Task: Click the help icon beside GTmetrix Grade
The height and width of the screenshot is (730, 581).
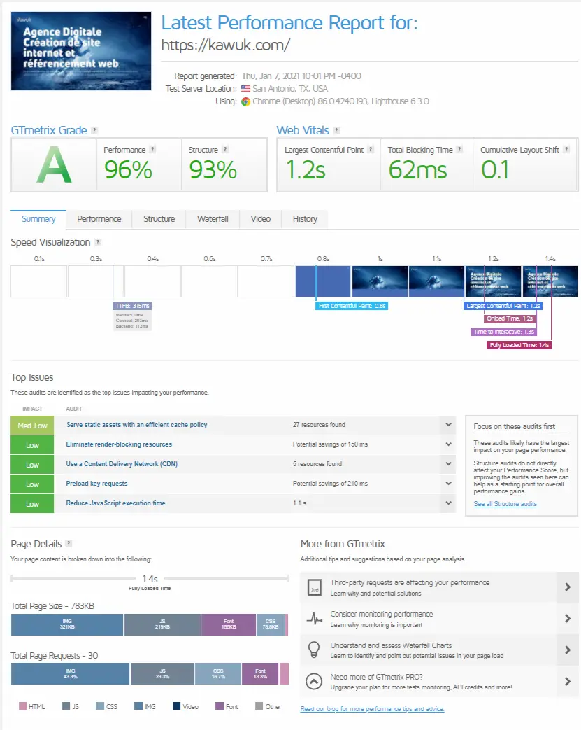Action: point(94,130)
